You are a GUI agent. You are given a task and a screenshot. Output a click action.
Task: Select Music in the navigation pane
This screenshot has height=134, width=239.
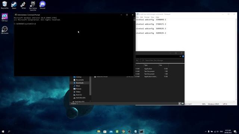click(x=78, y=86)
